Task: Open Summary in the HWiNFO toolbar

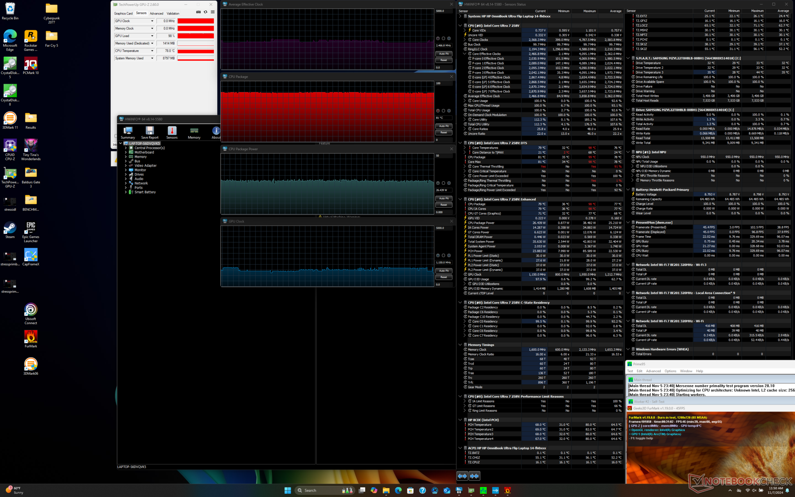Action: [x=128, y=133]
